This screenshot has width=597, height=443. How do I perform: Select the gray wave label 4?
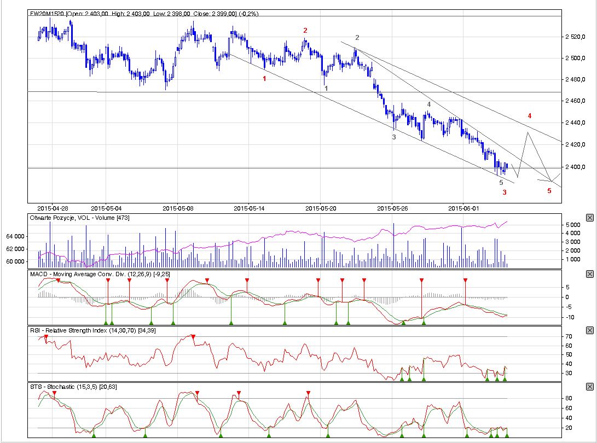(x=429, y=104)
